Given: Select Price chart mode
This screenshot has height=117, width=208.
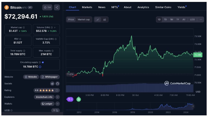Looking at the screenshot, I should tap(71, 19).
